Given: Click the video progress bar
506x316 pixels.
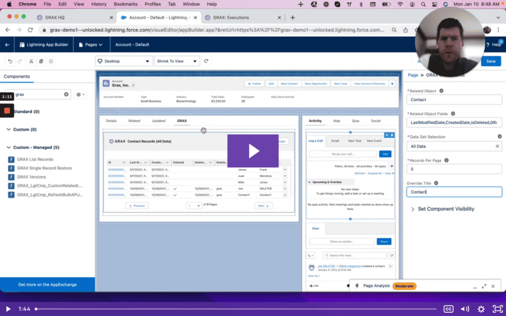Looking at the screenshot, I should [237, 309].
